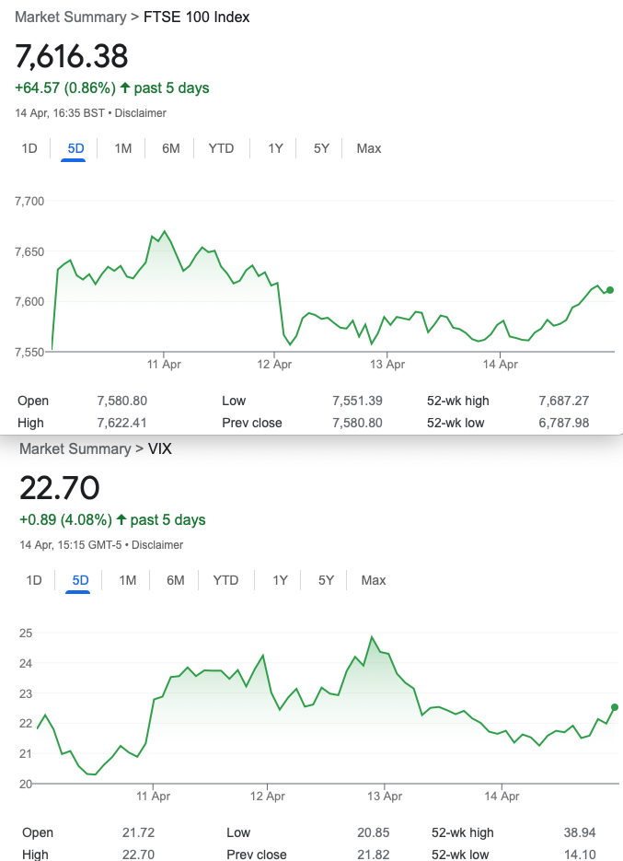
Task: Click the FTSE High value 7,622.41
Action: coord(121,423)
